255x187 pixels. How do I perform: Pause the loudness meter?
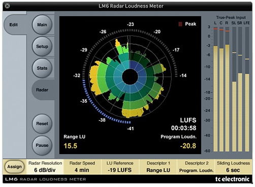[42, 145]
